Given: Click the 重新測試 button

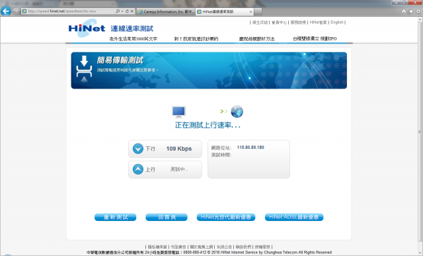Looking at the screenshot, I should coord(116,217).
